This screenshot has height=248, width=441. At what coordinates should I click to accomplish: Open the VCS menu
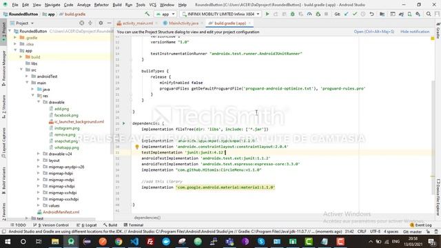pos(152,5)
